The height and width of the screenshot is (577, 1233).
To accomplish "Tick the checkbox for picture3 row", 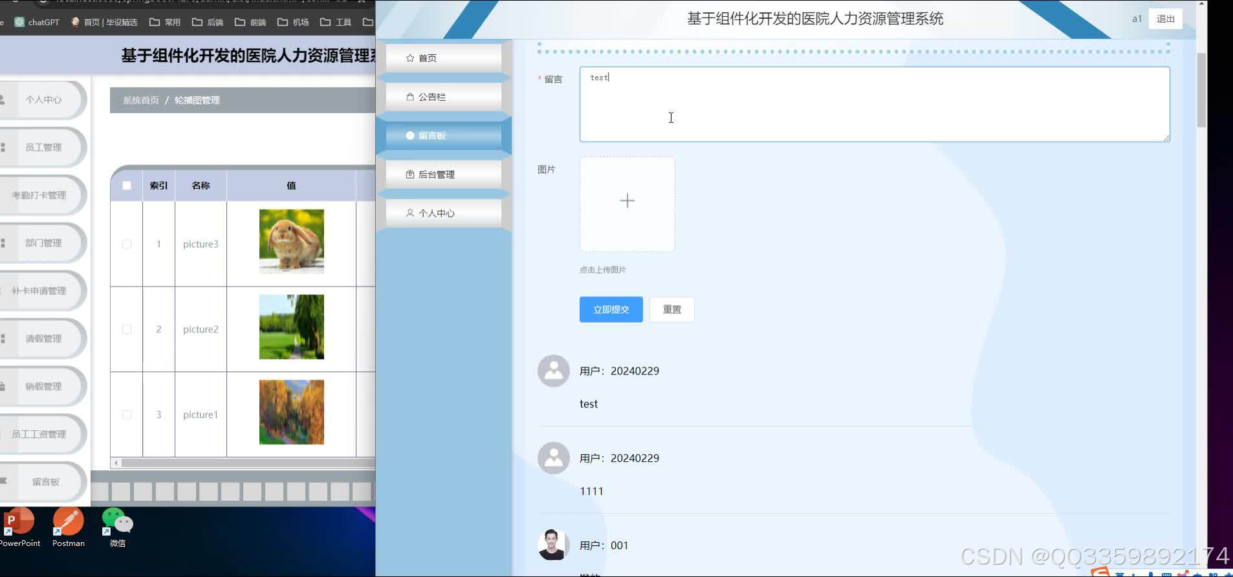I will pyautogui.click(x=127, y=245).
